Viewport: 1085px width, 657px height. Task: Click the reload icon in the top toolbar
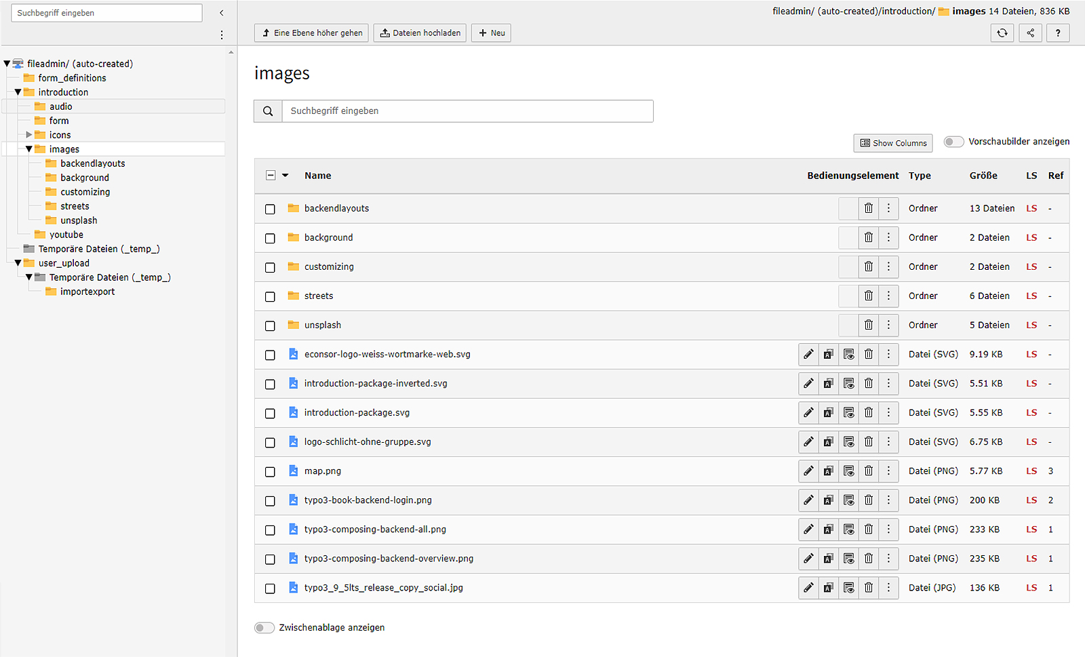click(1002, 33)
